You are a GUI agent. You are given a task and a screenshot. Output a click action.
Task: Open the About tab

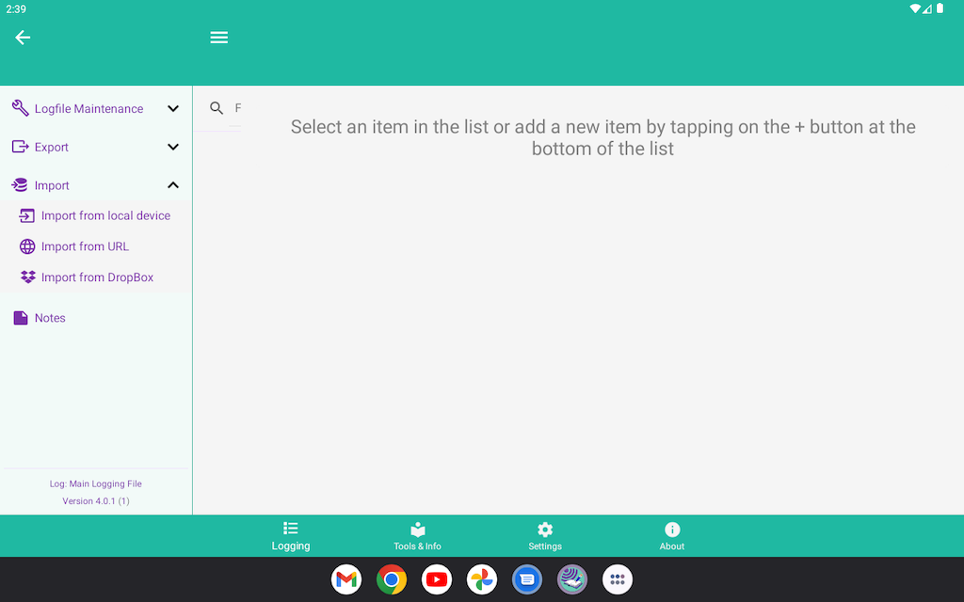[x=672, y=536]
